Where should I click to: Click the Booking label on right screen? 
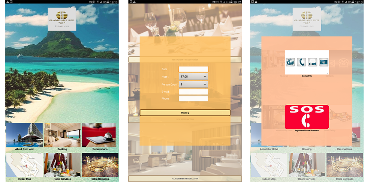pyautogui.click(x=307, y=149)
